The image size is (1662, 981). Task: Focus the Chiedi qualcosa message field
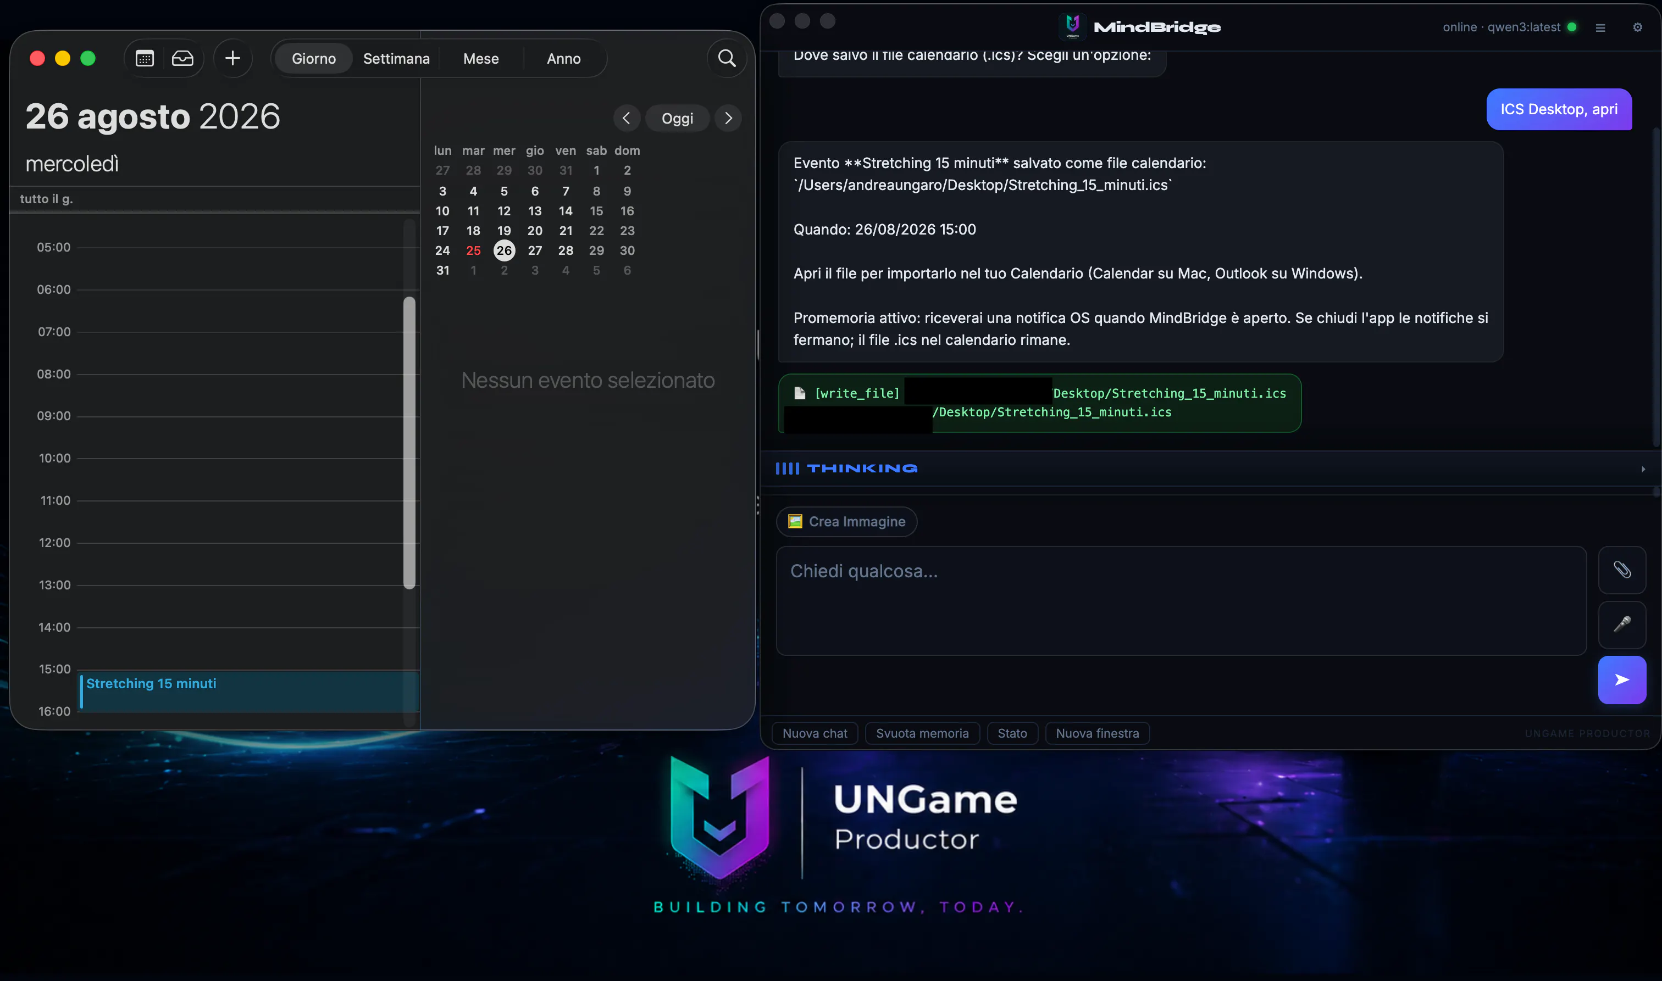1181,600
